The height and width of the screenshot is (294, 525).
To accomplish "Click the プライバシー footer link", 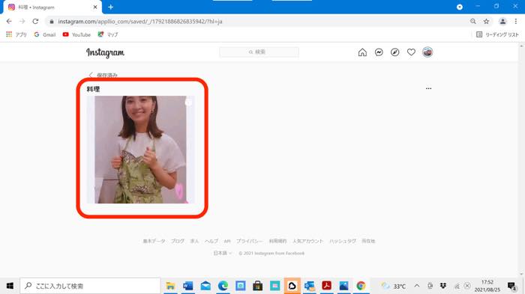I will 250,241.
